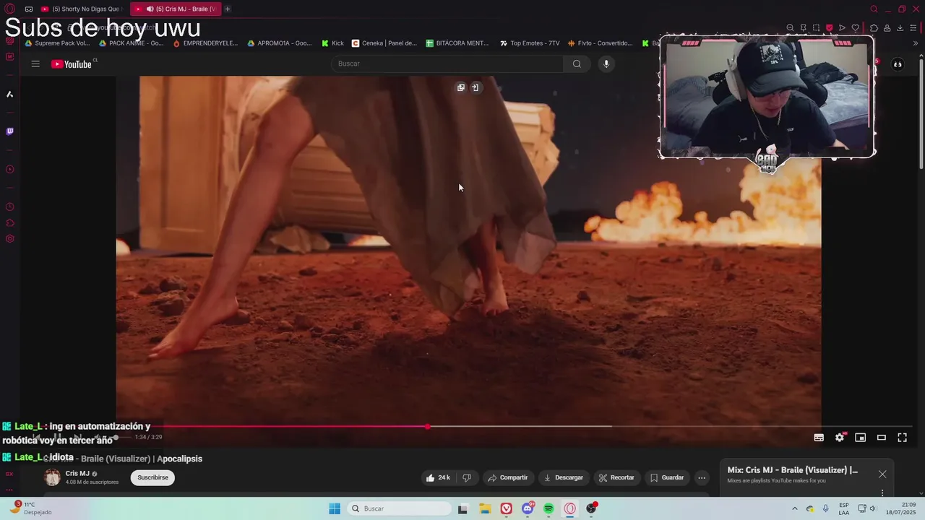This screenshot has width=925, height=520.
Task: Click the pin icon in address bar
Action: (x=803, y=28)
